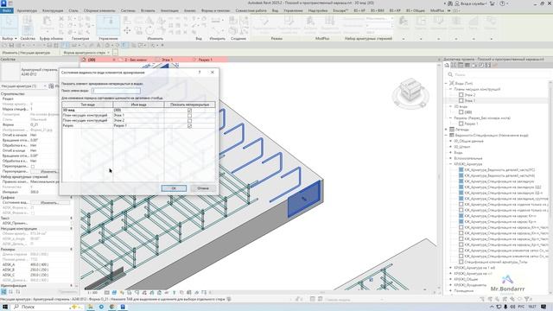
Task: Open the Windows Start menu
Action: (5, 307)
